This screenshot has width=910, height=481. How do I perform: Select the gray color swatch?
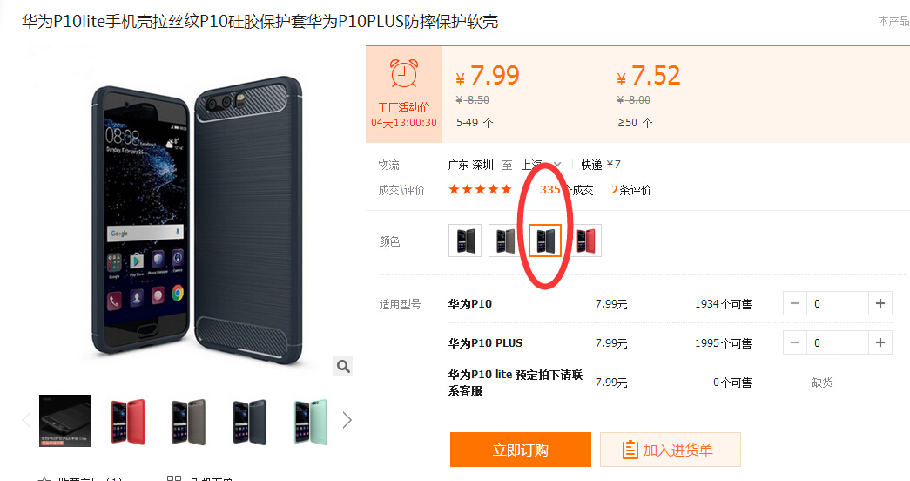coord(503,240)
